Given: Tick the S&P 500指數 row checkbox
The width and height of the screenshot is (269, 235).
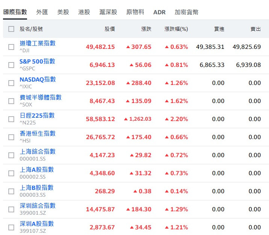Looking at the screenshot, I should coord(11,65).
